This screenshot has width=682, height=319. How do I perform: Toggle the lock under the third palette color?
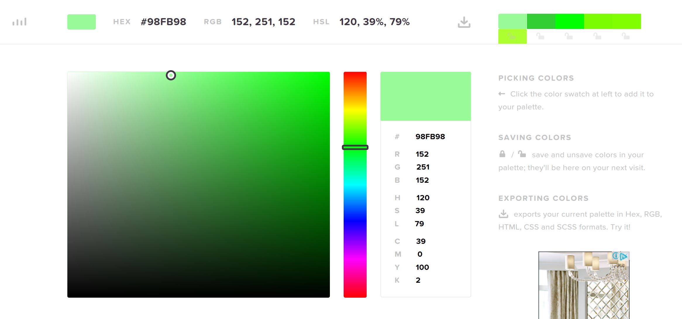569,37
